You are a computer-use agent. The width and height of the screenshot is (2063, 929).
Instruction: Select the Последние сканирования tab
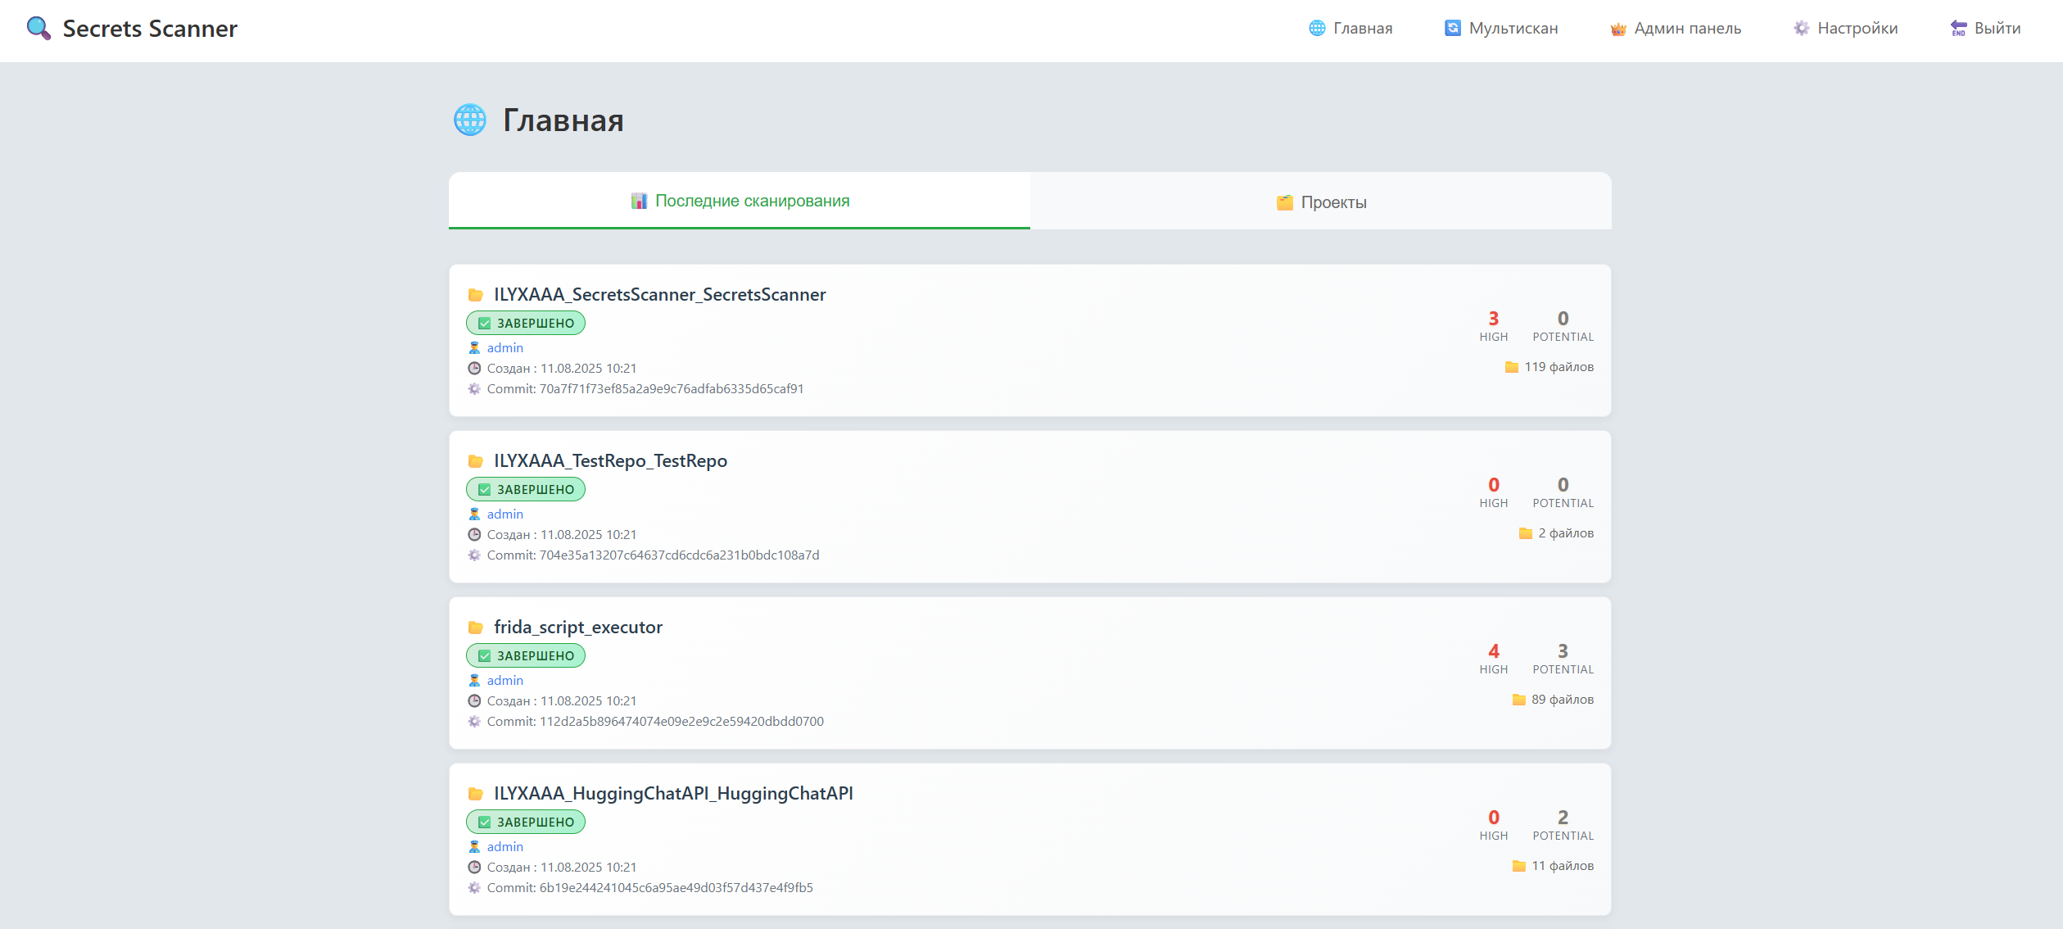pos(740,201)
